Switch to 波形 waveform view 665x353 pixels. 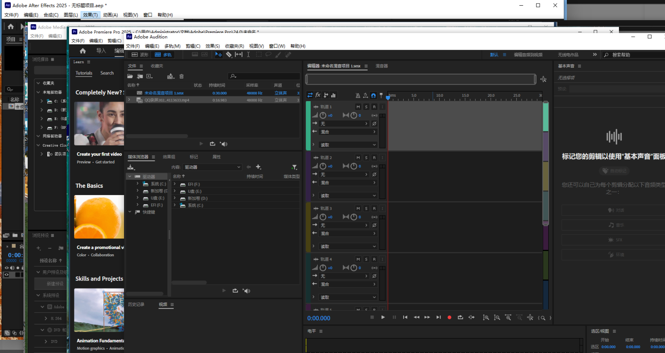pyautogui.click(x=140, y=54)
